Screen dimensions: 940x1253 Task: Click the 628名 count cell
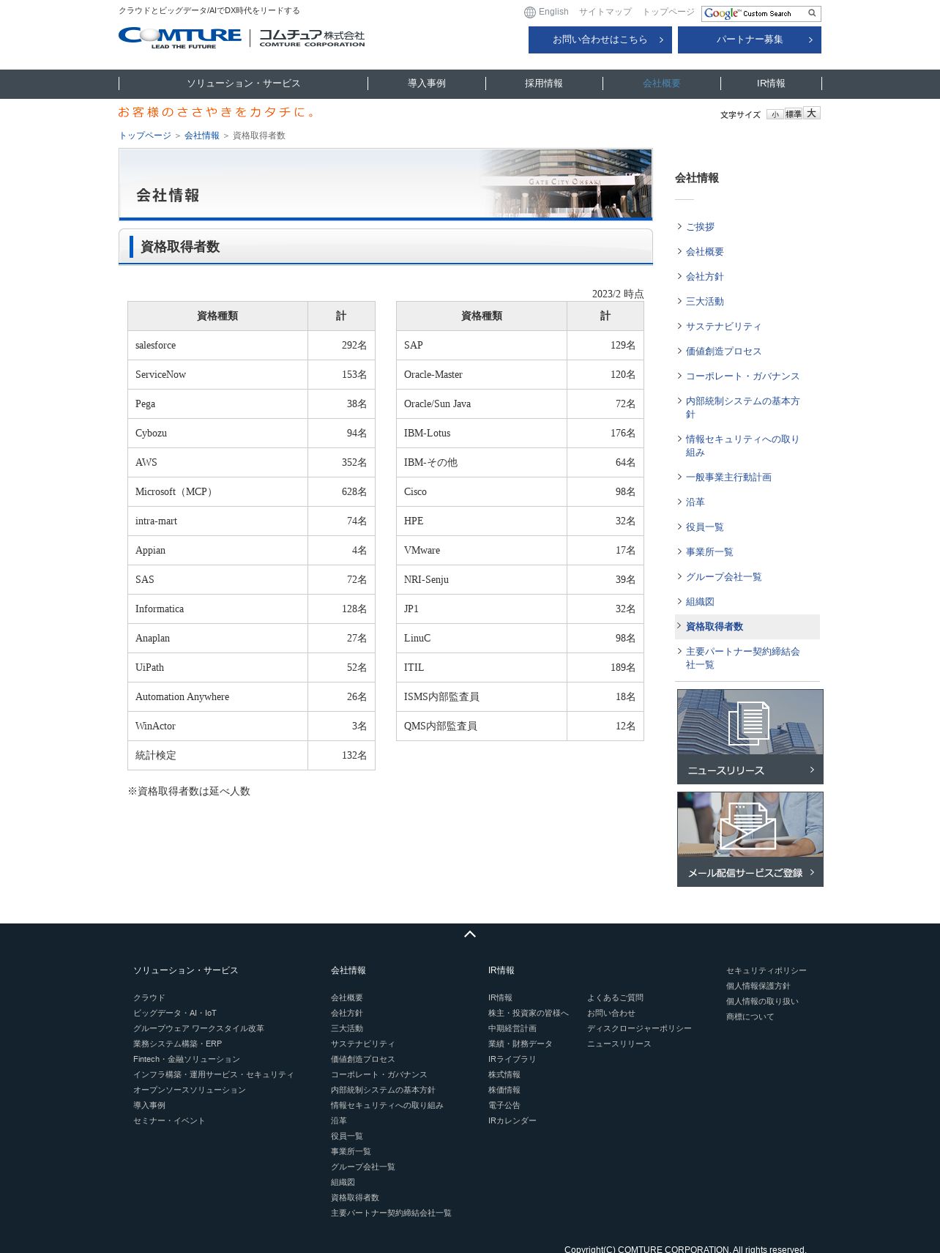tap(341, 492)
